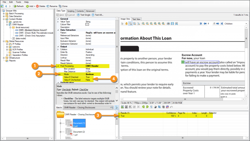The image size is (250, 141).
Task: Click the Refresh toolbar button
Action: [18, 6]
